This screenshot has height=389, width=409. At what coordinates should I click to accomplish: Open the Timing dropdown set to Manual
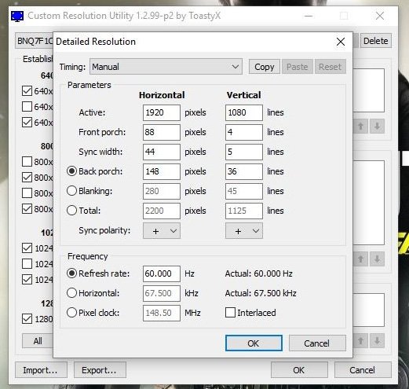(x=166, y=67)
